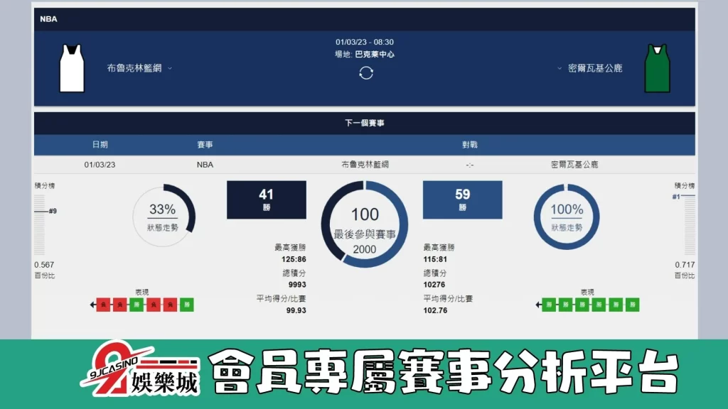
Task: Open the dropdown next to 布魯克林籃網
Action: [170, 70]
